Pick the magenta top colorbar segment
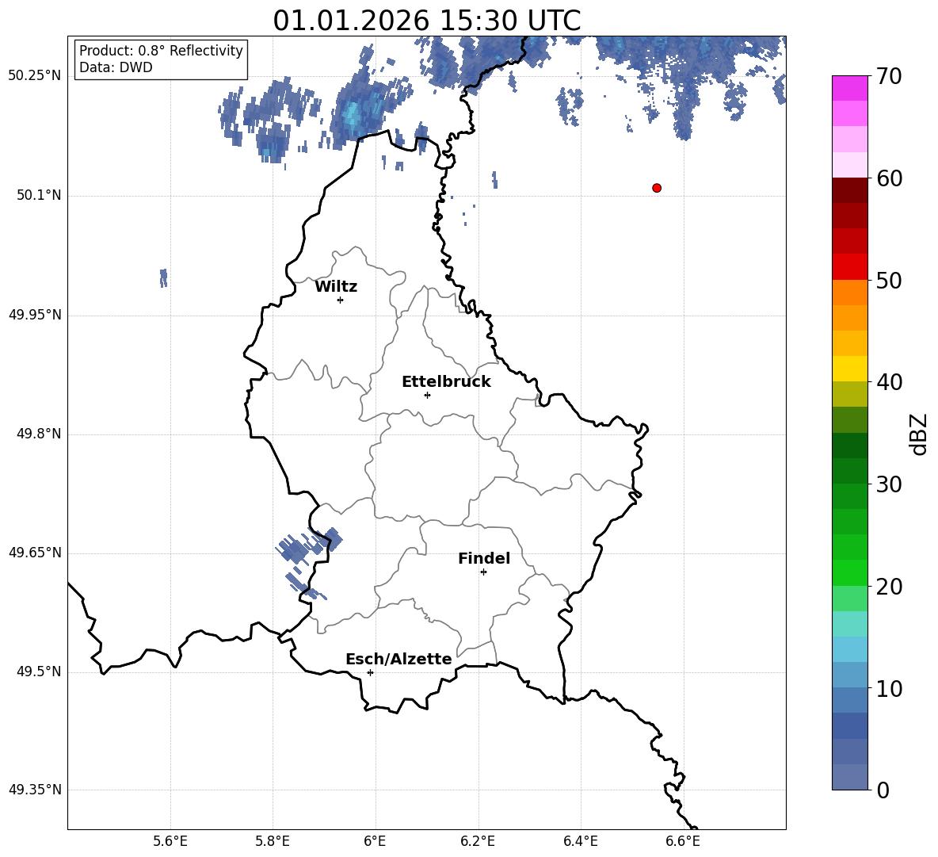Viewport: 938px width, 857px height. [x=850, y=89]
